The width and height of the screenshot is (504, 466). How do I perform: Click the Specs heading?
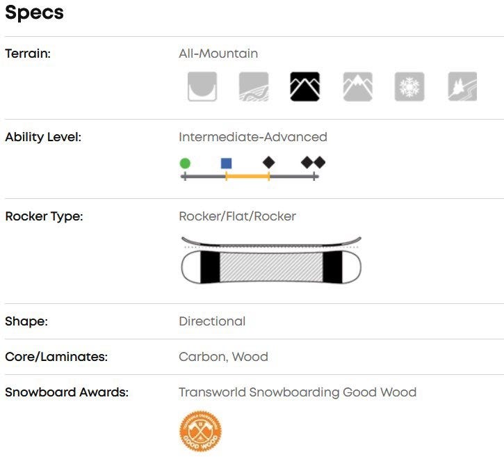tap(34, 13)
